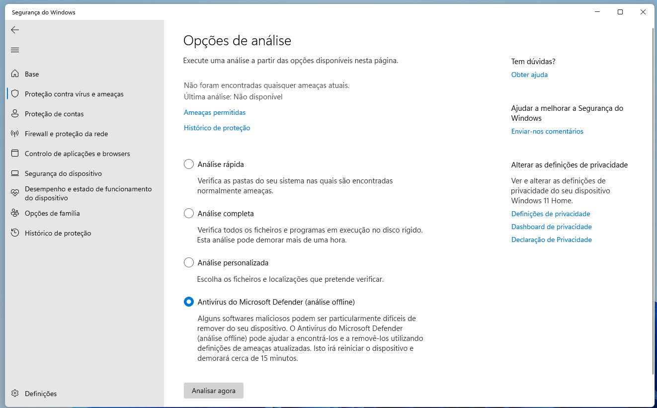Click the Última análise: Não disponível text
The height and width of the screenshot is (408, 657).
pos(233,97)
